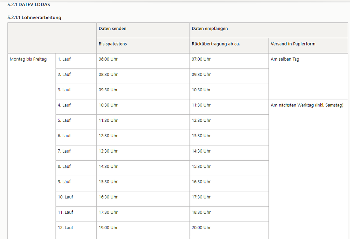The image size is (350, 239).
Task: Click the "06:00 Uhr" send deadline cell
Action: tap(108, 59)
